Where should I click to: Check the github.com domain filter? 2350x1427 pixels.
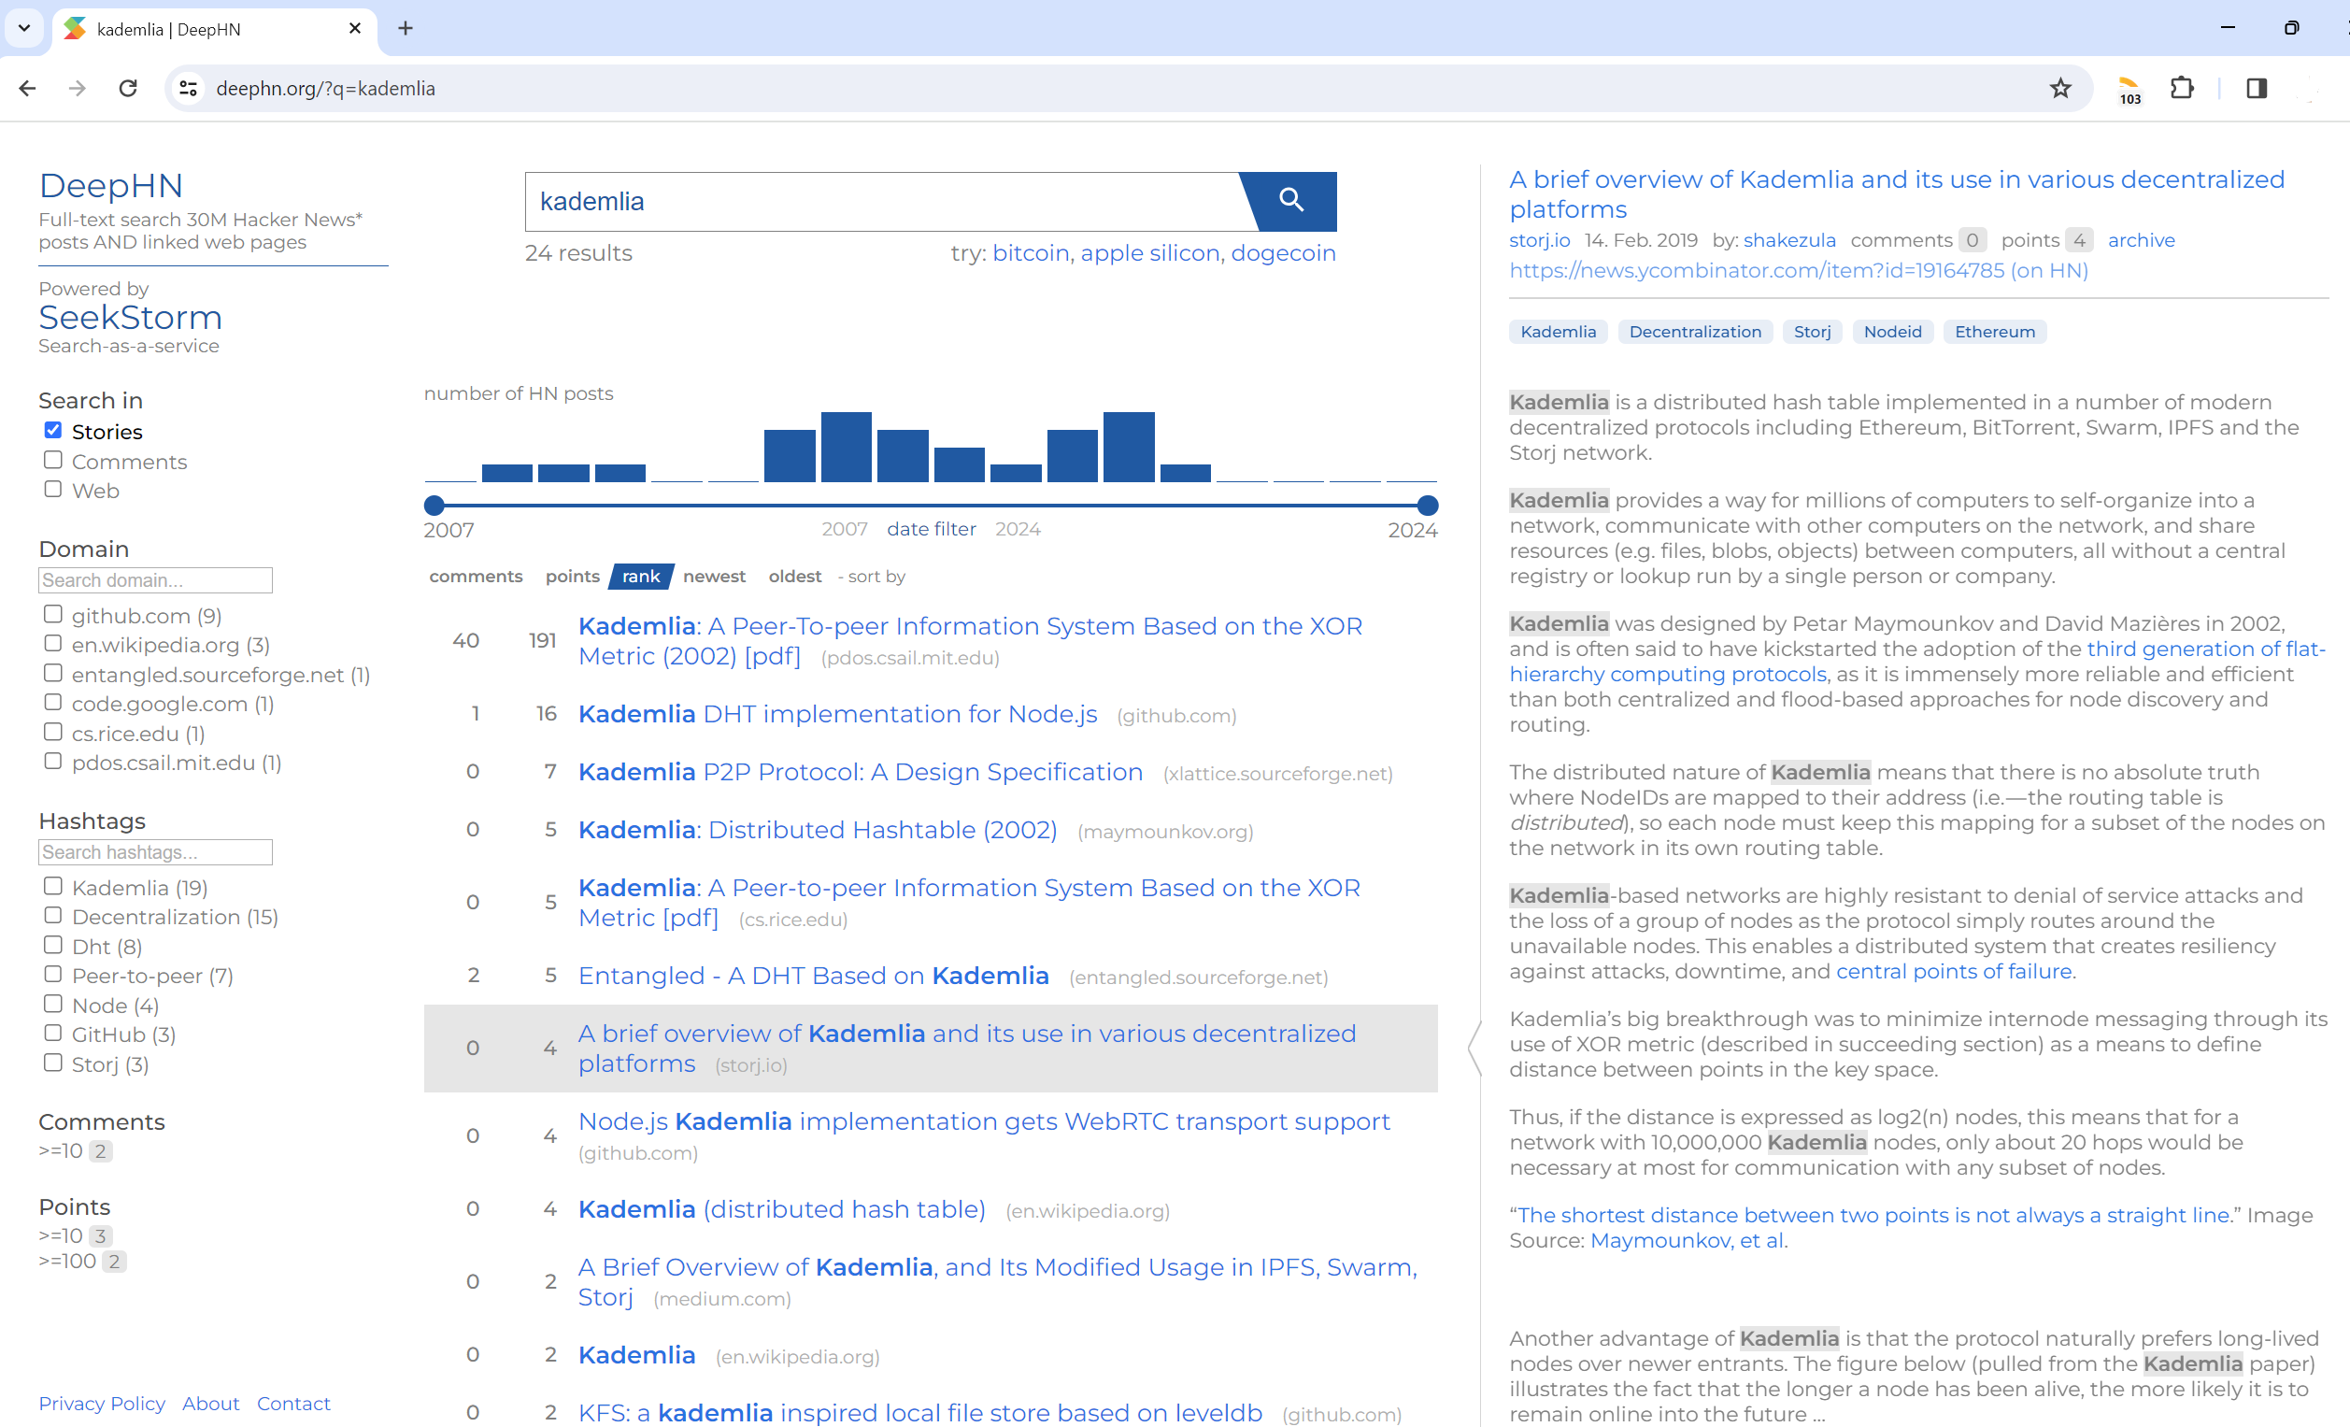pos(53,615)
